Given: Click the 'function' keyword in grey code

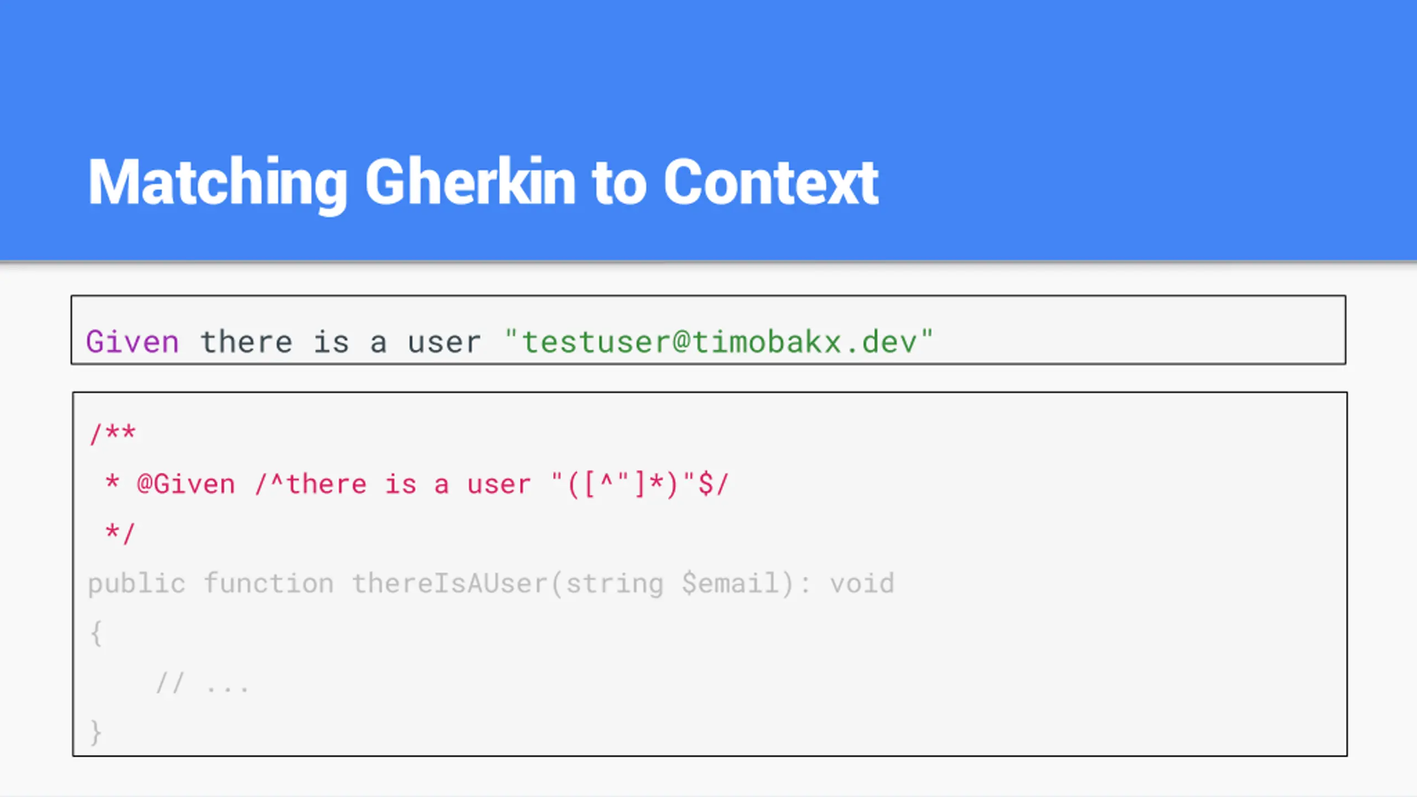Looking at the screenshot, I should [x=269, y=584].
